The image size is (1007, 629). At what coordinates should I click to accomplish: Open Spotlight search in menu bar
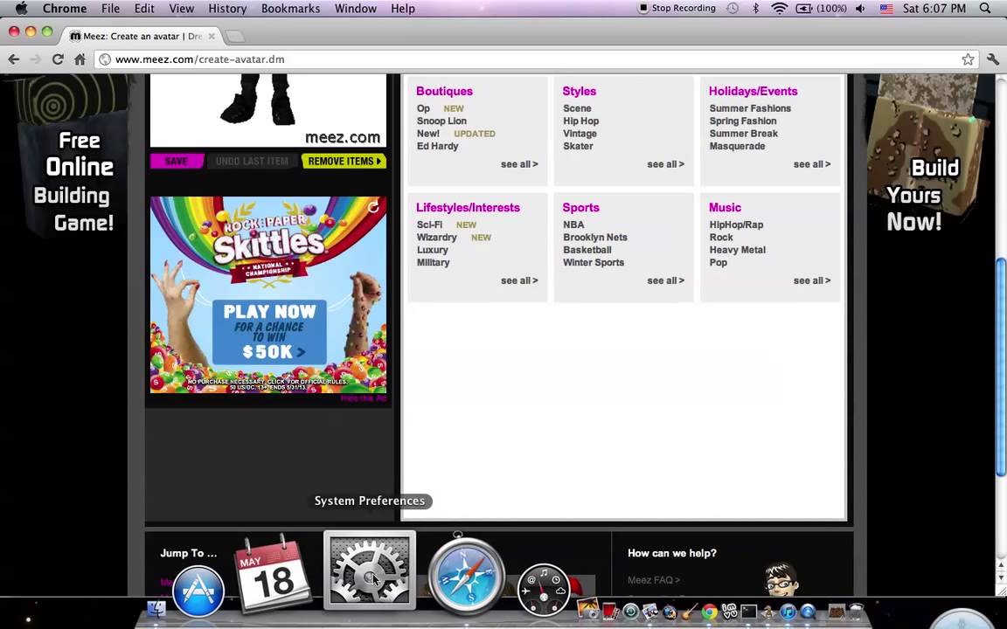[985, 9]
